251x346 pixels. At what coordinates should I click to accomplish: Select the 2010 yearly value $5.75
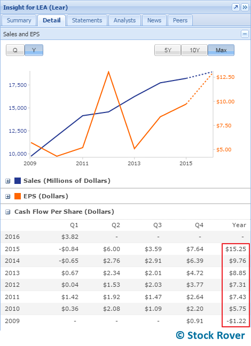[238, 309]
